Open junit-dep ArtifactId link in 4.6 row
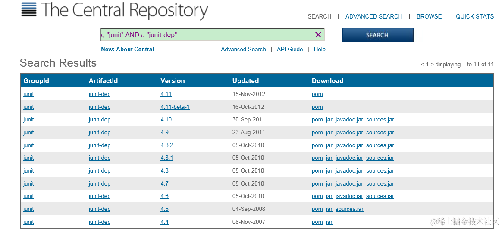Viewport: 502px width, 229px height. pyautogui.click(x=100, y=196)
